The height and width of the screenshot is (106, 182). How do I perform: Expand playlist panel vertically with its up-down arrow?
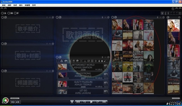(x=102, y=57)
